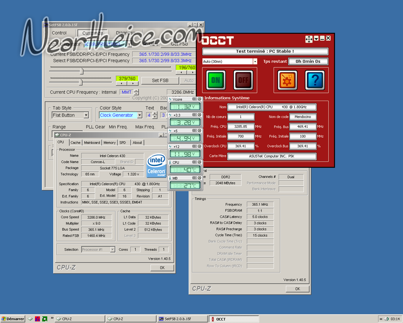Open OCCT settings via the orange gear icon
The height and width of the screenshot is (323, 403).
(x=287, y=80)
